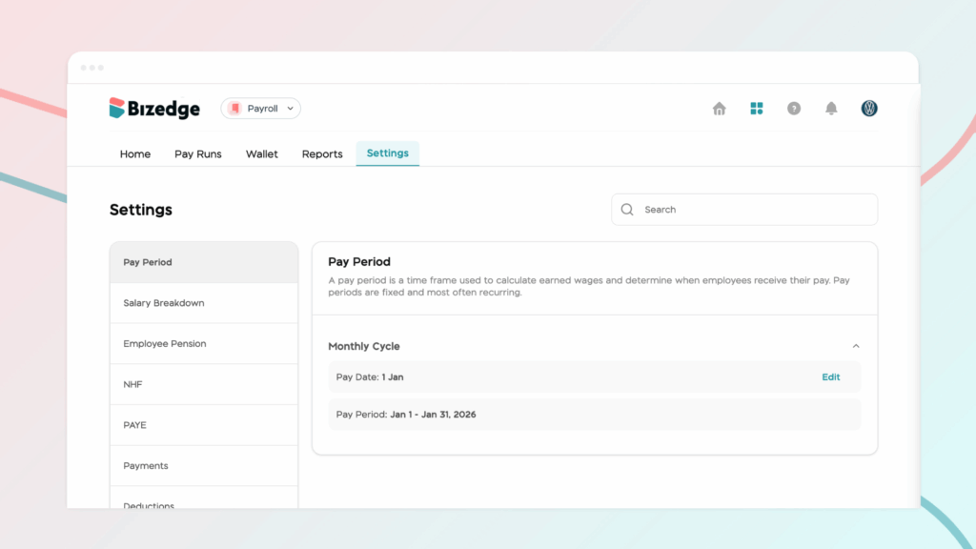Open the home icon in header
Viewport: 976px width, 549px height.
[x=720, y=109]
